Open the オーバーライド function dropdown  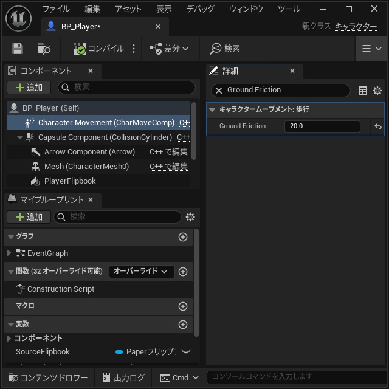[142, 272]
